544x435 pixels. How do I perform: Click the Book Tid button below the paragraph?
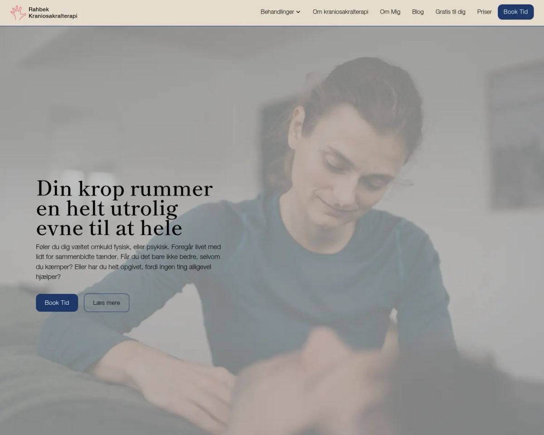[57, 303]
